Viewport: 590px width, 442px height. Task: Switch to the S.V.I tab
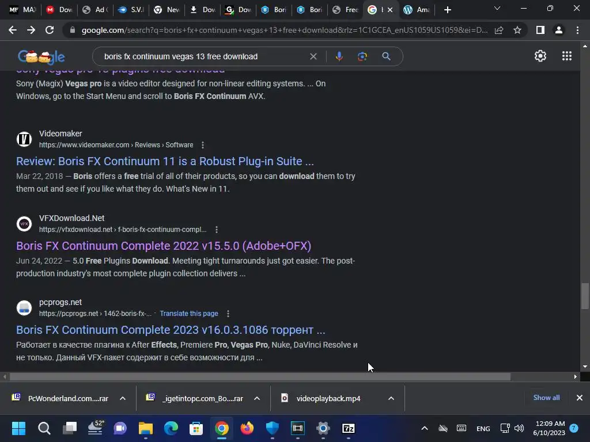tap(131, 10)
